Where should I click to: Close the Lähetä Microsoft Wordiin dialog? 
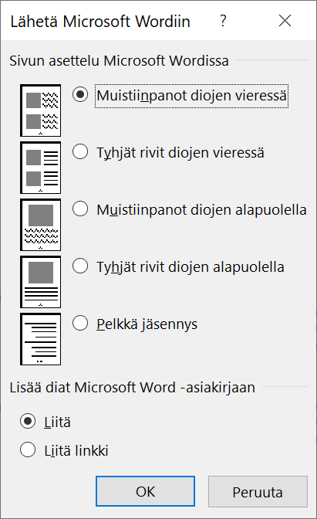(285, 21)
